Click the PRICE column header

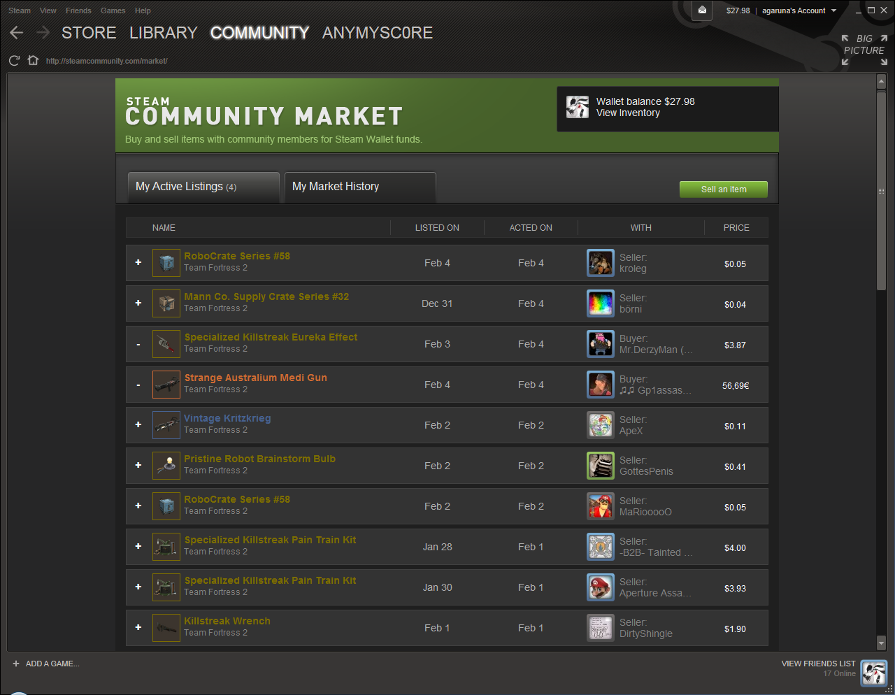pyautogui.click(x=736, y=228)
